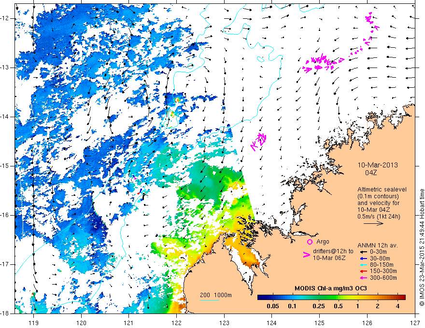
Task: Click the black 0-30m legend arrow
Action: click(364, 252)
